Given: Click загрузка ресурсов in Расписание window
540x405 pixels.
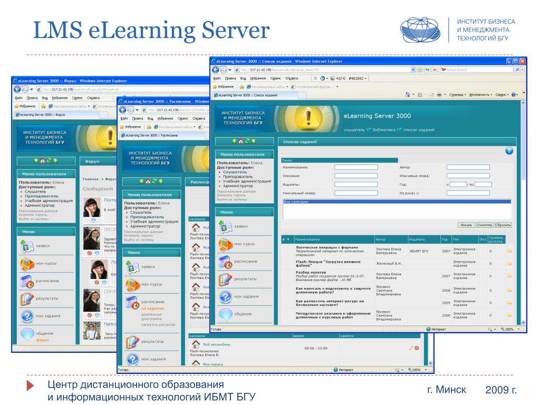Looking at the screenshot, I should [x=158, y=325].
